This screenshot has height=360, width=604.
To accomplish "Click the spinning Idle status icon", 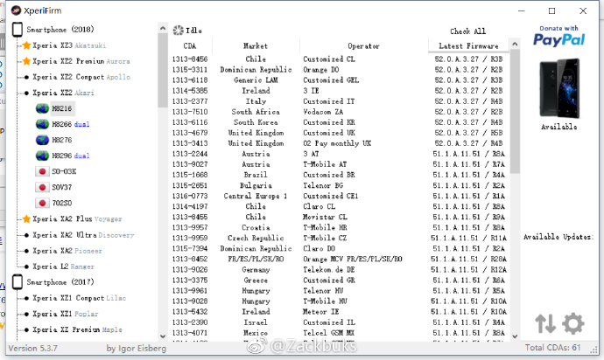I will coord(178,31).
